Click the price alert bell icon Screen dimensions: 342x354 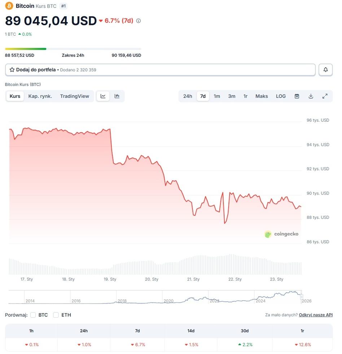325,70
